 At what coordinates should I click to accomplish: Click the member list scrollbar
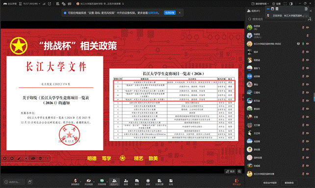click(314, 97)
